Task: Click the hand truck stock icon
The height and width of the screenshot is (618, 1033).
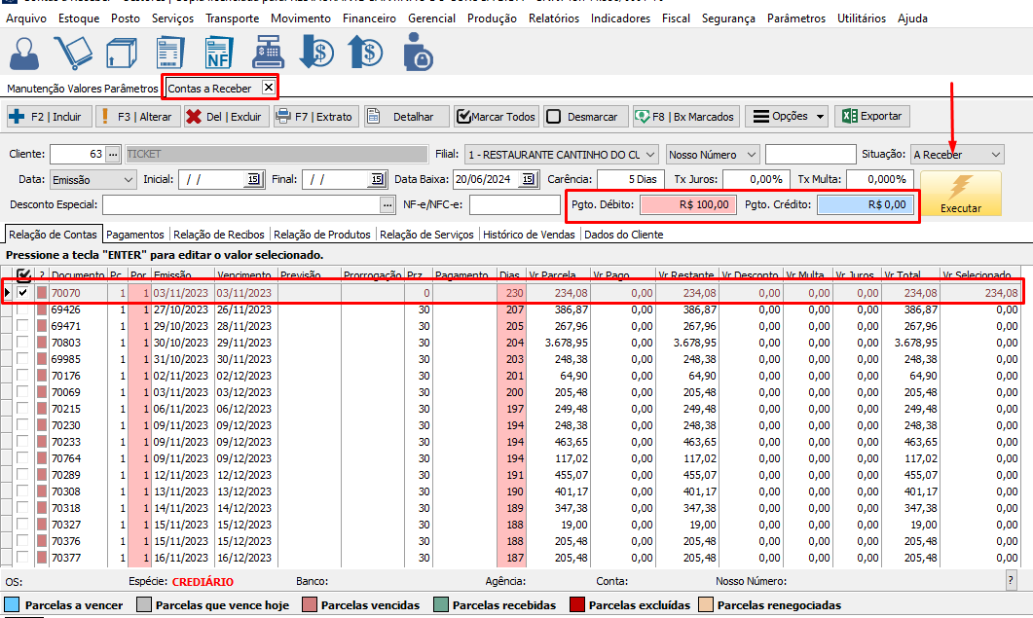Action: 73,52
